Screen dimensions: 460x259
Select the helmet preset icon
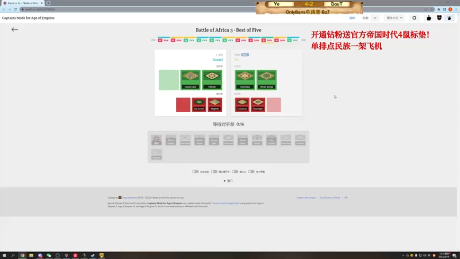(429, 18)
